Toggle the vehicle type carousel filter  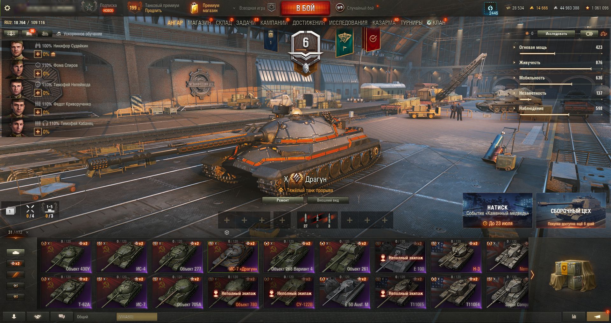[16, 252]
